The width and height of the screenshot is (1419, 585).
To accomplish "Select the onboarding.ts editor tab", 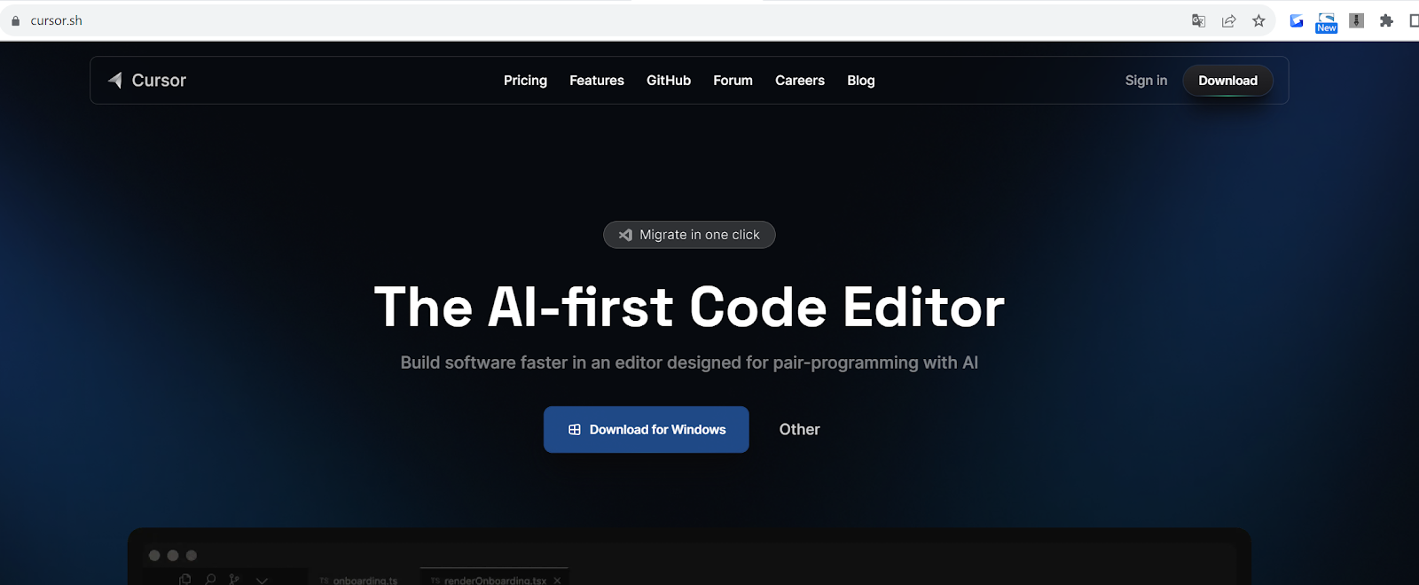I will [358, 580].
